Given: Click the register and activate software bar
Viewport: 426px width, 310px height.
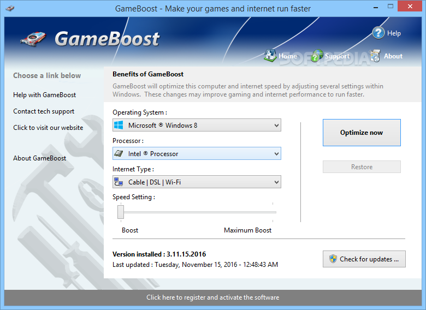Looking at the screenshot, I should 213,297.
